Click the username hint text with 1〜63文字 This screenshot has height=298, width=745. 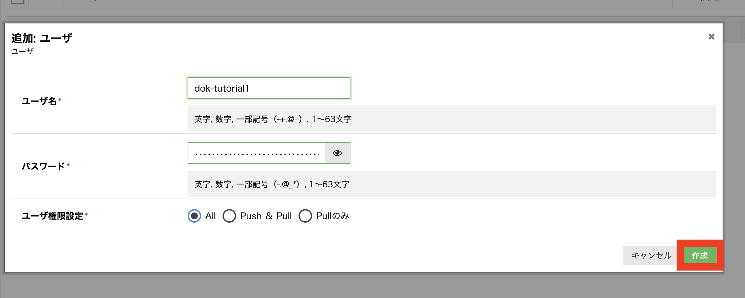tap(273, 119)
